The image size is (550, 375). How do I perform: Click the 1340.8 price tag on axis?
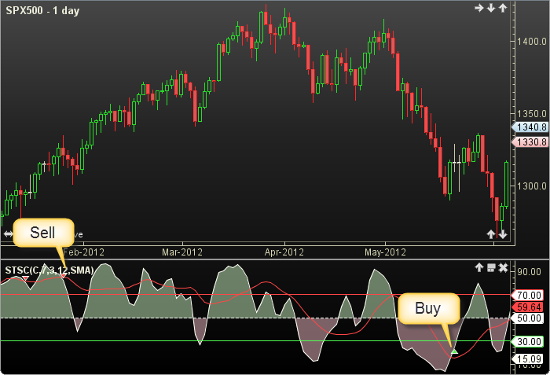[x=530, y=127]
